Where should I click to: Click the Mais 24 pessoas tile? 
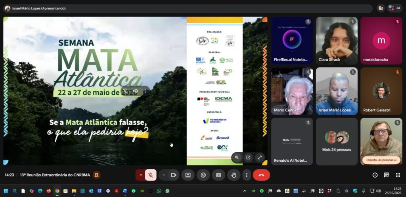coord(337,142)
